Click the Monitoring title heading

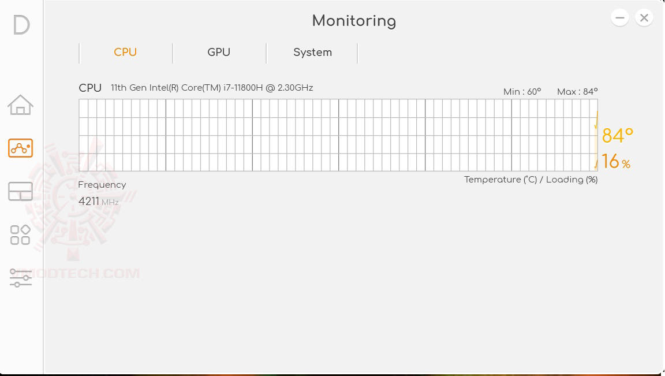(354, 21)
